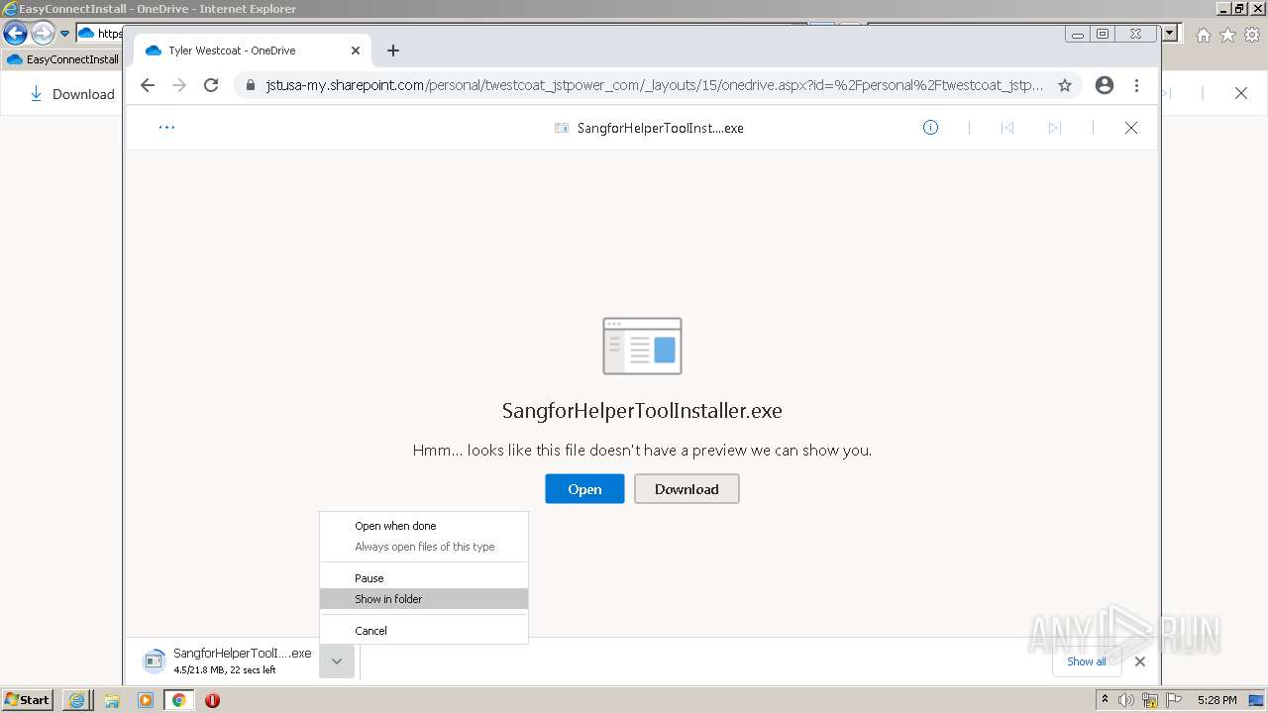1268x713 pixels.
Task: Go to previous file in OneDrive viewer
Action: (x=1007, y=128)
